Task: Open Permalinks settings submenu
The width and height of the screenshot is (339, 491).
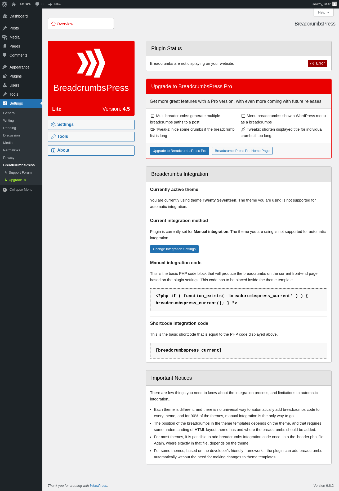Action: point(12,150)
